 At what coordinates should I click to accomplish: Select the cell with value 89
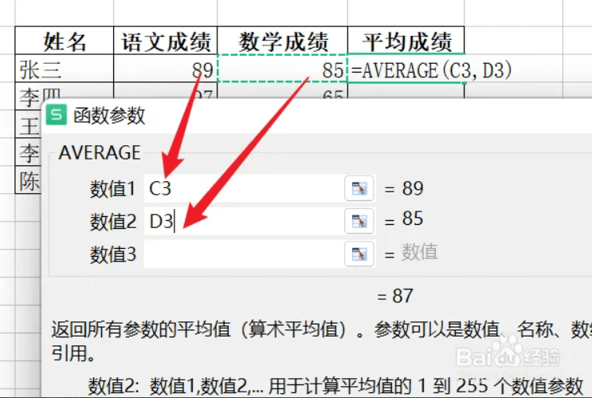click(165, 70)
